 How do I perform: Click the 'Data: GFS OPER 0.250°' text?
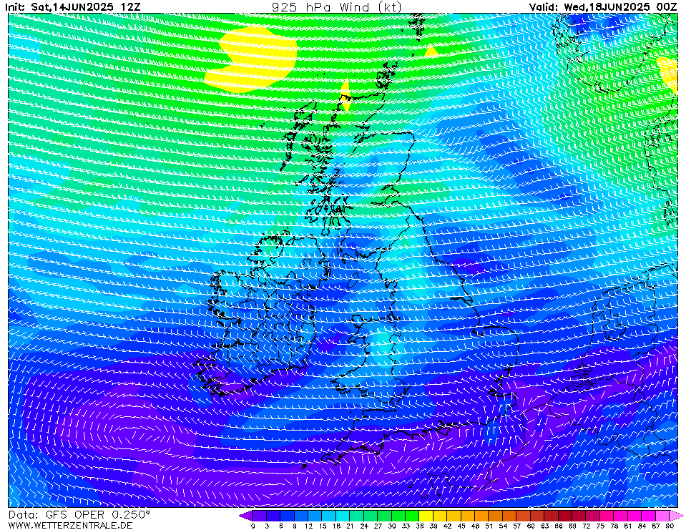79,515
